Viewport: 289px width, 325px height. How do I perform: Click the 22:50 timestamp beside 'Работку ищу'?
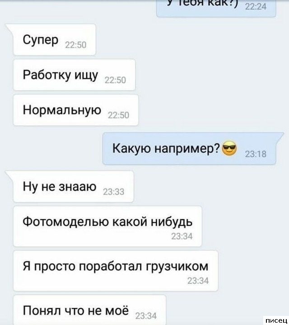tap(115, 80)
